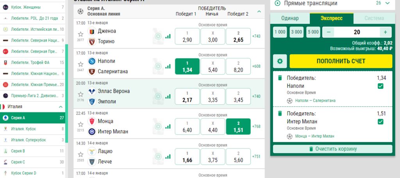Image resolution: width=400 pixels, height=178 pixels.
Task: Open Кубок. Женщины in sidebar
Action: pos(32,7)
